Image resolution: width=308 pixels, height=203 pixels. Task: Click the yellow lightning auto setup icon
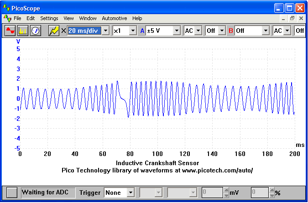pyautogui.click(x=54, y=31)
